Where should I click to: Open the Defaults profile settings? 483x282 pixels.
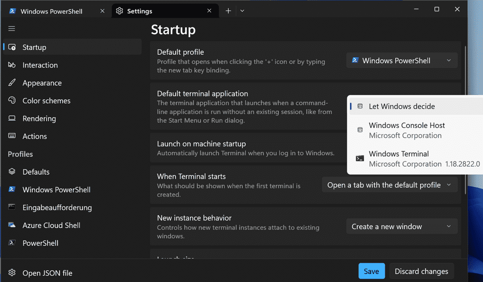[72, 172]
